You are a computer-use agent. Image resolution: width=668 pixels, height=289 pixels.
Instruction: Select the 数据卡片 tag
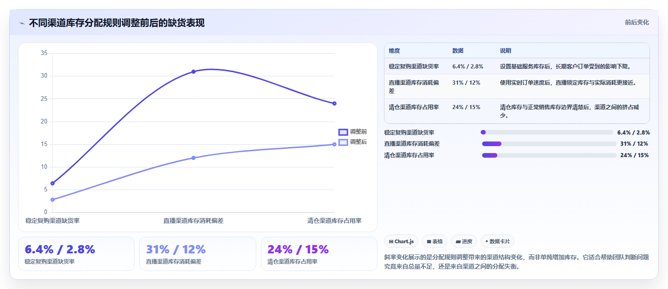point(497,241)
